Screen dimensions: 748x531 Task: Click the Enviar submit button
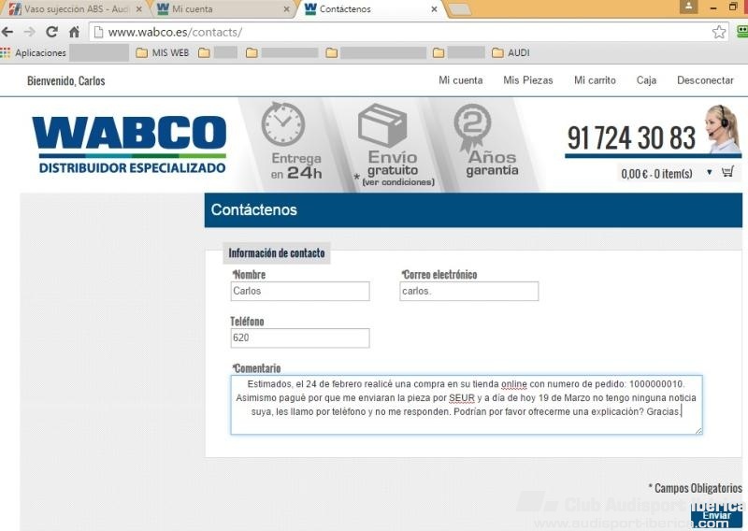pos(716,515)
